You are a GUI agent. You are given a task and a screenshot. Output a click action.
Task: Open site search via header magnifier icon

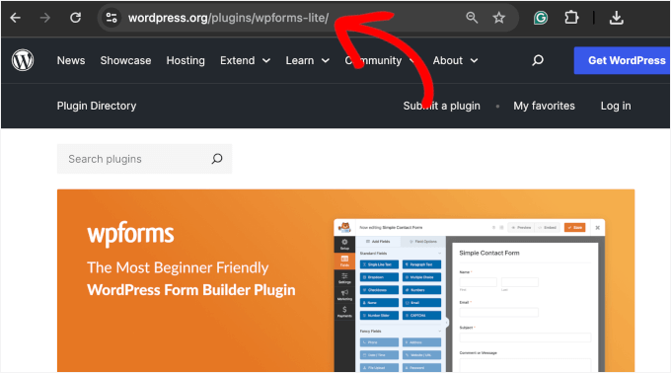click(x=538, y=60)
